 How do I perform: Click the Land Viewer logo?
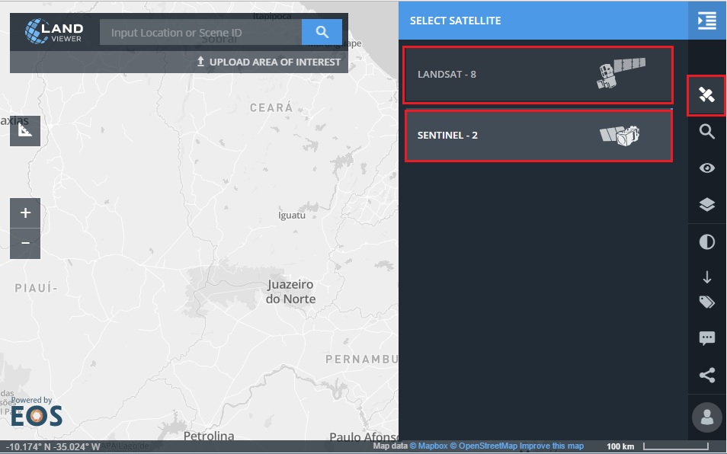click(x=54, y=31)
